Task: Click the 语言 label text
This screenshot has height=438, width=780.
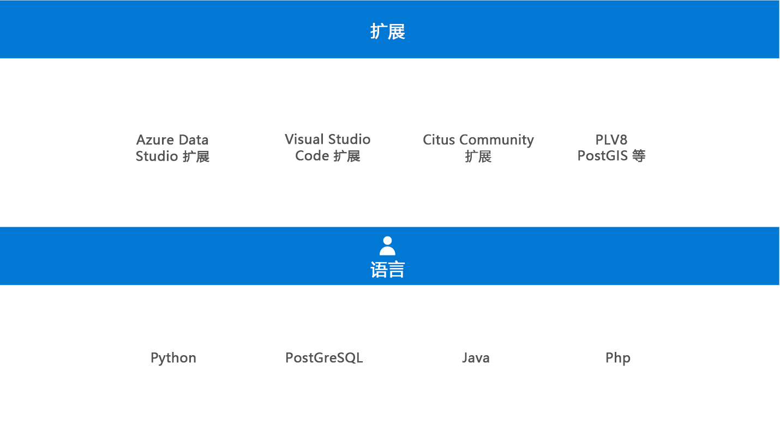Action: coord(388,269)
